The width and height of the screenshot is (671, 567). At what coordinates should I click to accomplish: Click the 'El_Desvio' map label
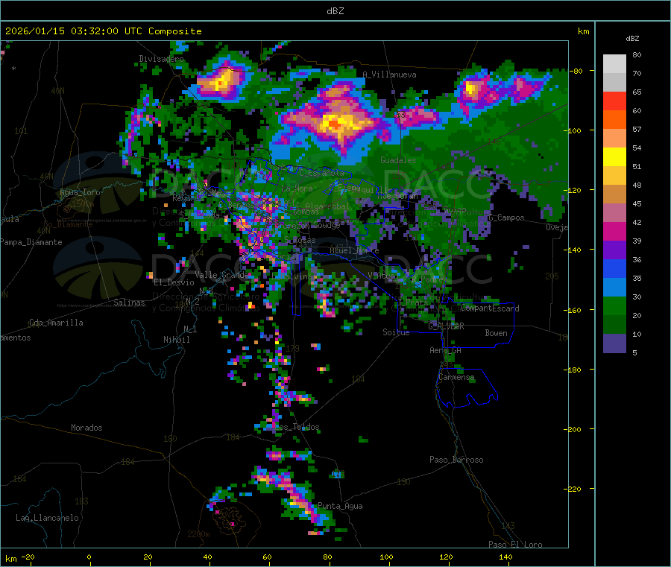coord(174,282)
